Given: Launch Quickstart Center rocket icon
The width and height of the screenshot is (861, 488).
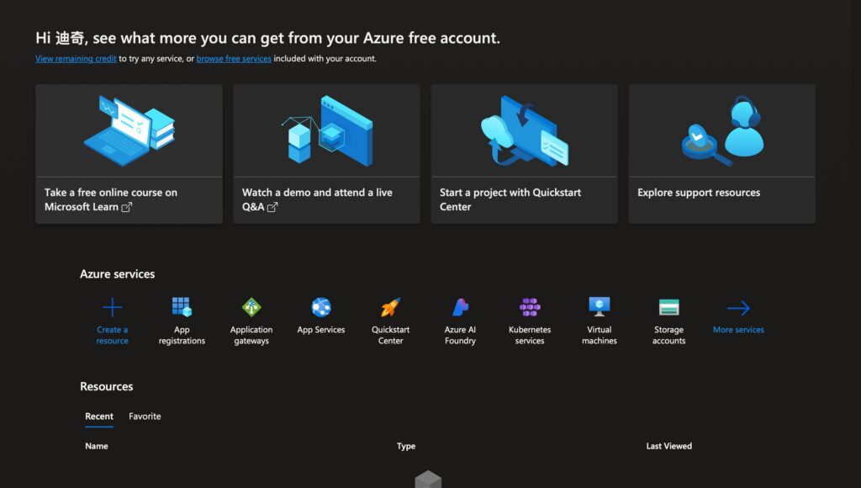Looking at the screenshot, I should click(390, 308).
